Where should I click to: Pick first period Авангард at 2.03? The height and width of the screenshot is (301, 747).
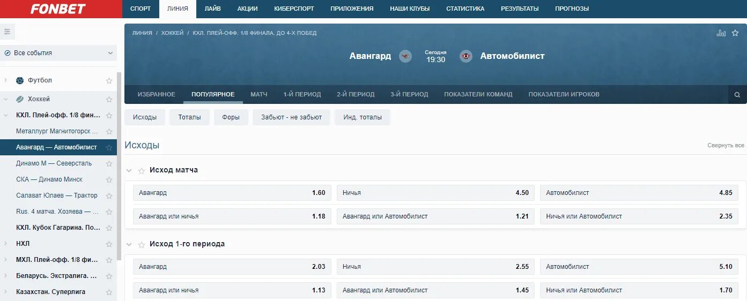point(232,267)
